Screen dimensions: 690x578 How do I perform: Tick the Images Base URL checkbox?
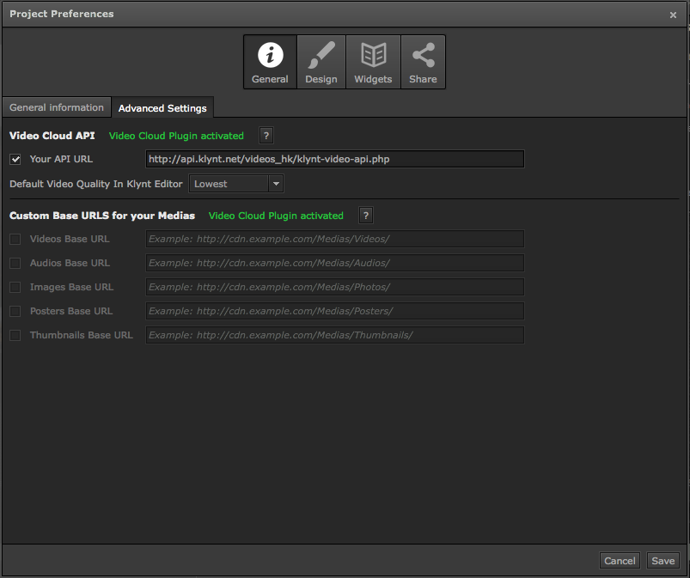(15, 287)
